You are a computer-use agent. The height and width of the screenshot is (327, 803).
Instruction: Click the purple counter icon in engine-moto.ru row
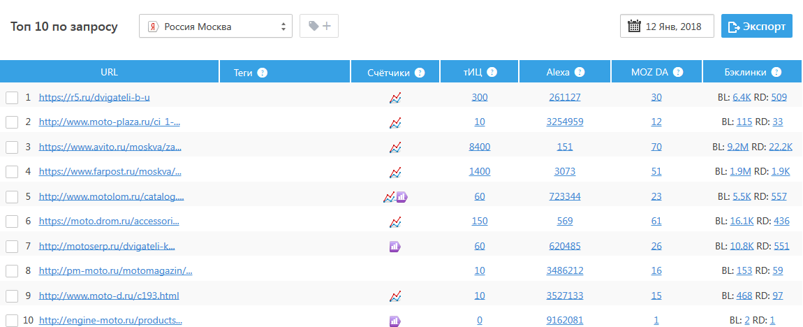(395, 321)
